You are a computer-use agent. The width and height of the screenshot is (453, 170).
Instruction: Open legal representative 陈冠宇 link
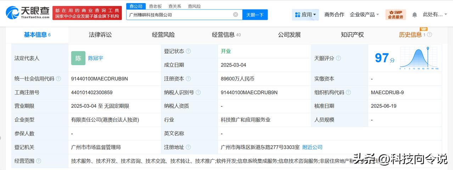pos(96,58)
